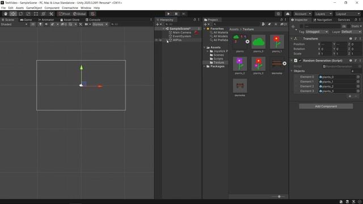This screenshot has width=363, height=204.
Task: Open the GameObject menu
Action: coord(34,8)
